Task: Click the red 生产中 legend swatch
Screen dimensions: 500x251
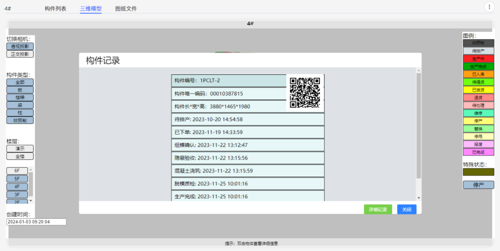Action: tap(478, 59)
